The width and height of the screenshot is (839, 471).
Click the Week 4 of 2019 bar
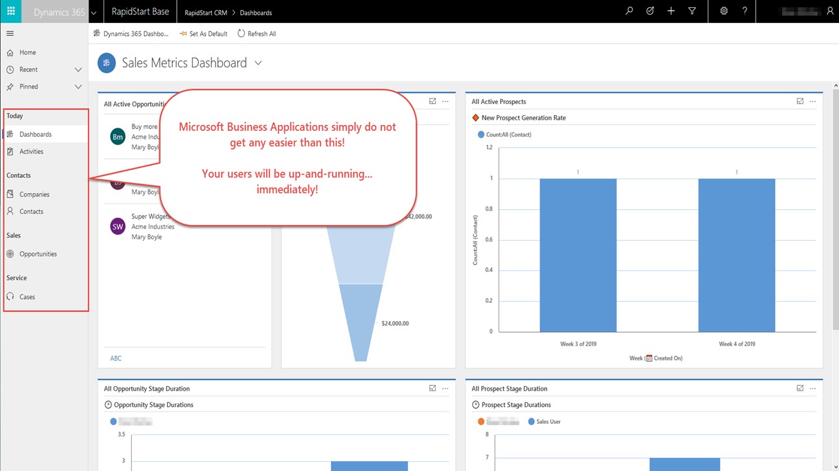pos(737,255)
